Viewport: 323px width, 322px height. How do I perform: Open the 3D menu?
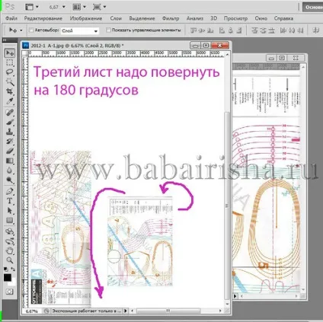pyautogui.click(x=214, y=18)
